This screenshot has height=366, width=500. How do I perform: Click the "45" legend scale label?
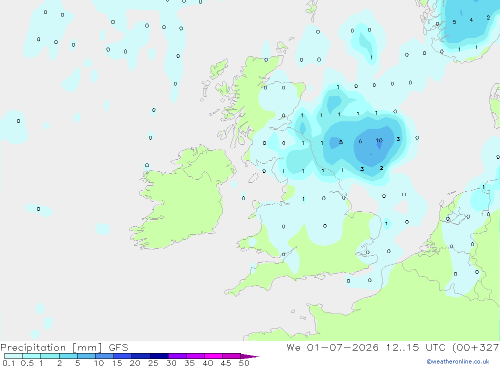click(x=226, y=363)
